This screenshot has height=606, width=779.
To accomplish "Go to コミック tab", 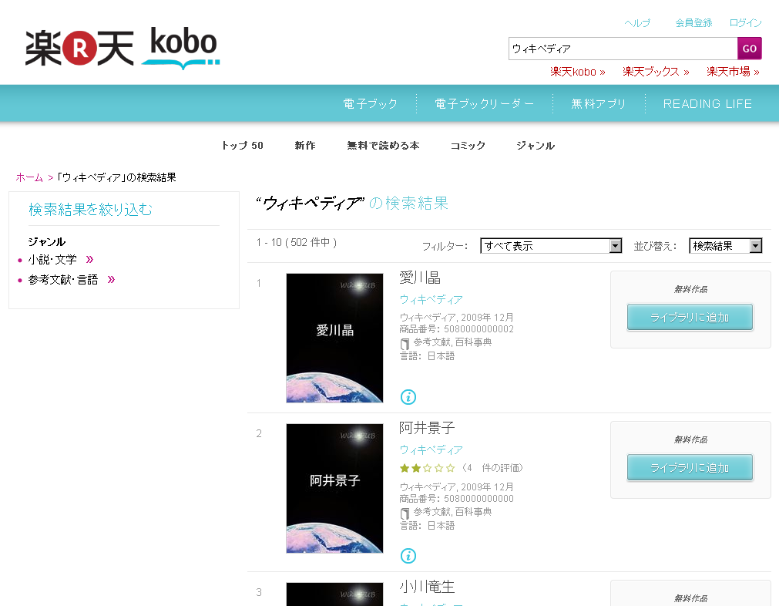I will tap(468, 145).
